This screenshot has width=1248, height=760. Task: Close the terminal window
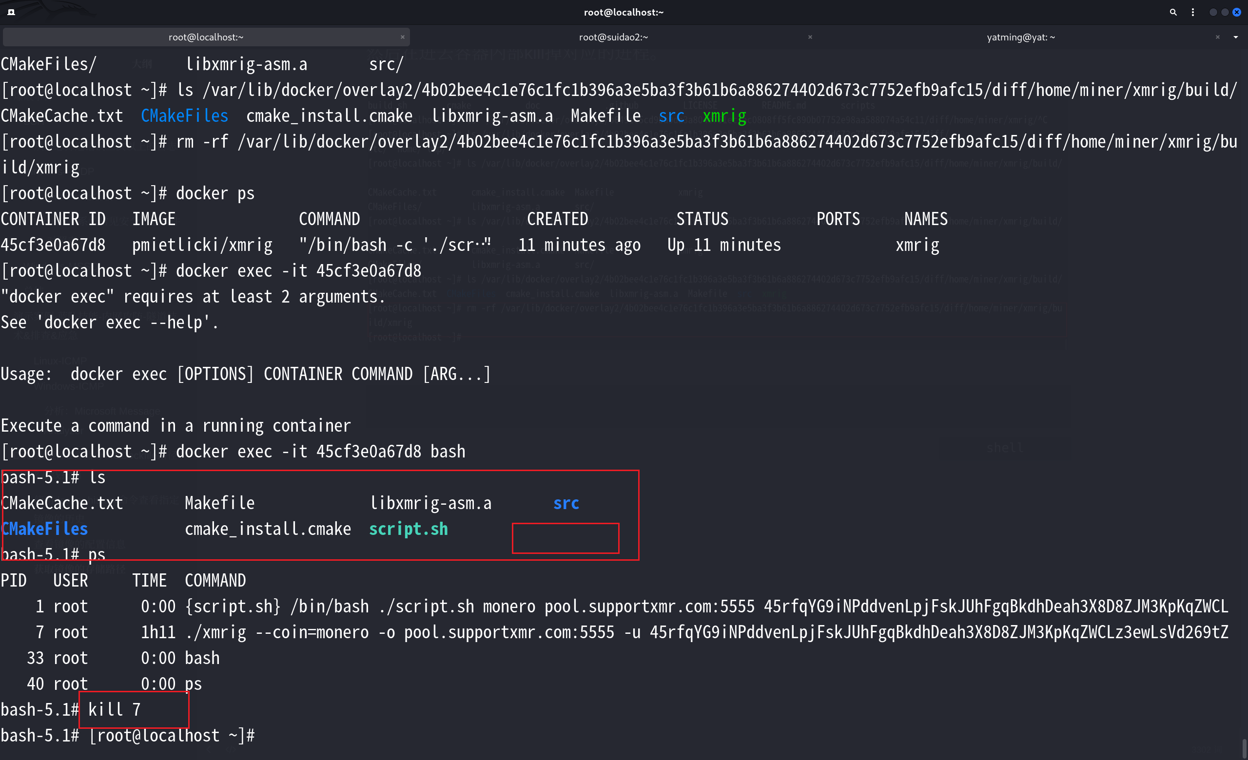(x=1237, y=12)
